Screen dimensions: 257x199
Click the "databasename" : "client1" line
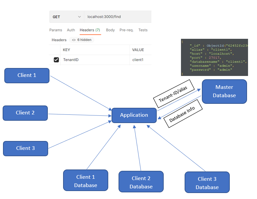tap(218, 62)
